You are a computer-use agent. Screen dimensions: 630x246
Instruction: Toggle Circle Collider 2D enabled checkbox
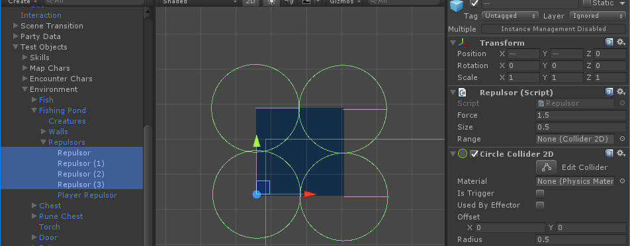click(x=474, y=153)
